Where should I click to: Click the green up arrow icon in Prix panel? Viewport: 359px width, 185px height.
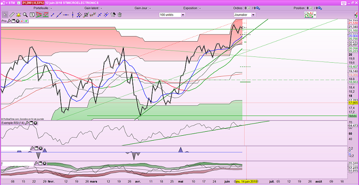click(x=26, y=21)
